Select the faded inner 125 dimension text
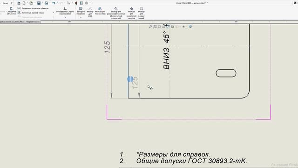 point(135,83)
